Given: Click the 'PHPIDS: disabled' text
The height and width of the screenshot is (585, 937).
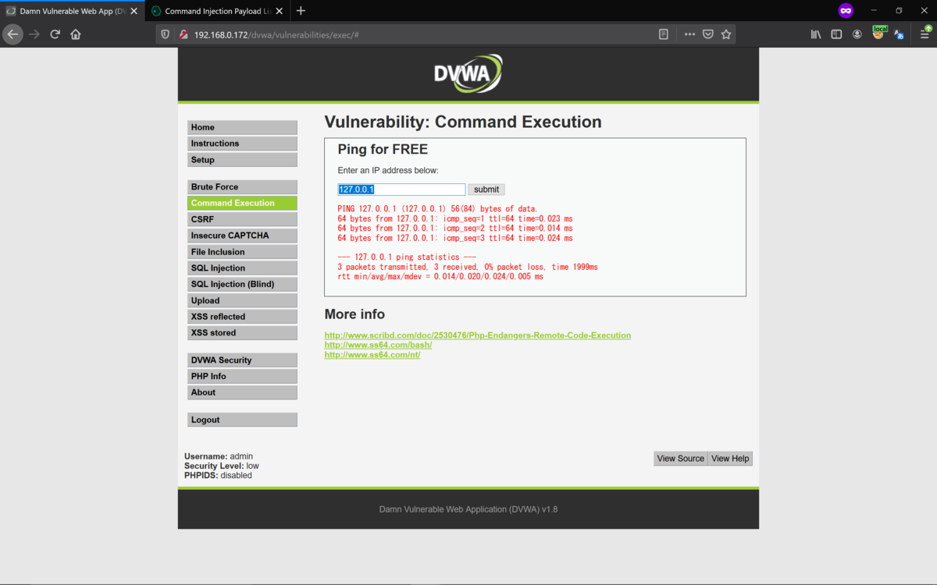Looking at the screenshot, I should [218, 475].
